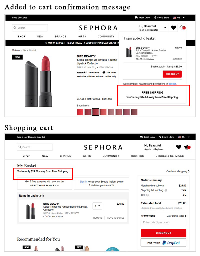The image size is (200, 256).
Task: Click the Shipping & Handling help icon
Action: (x=166, y=190)
